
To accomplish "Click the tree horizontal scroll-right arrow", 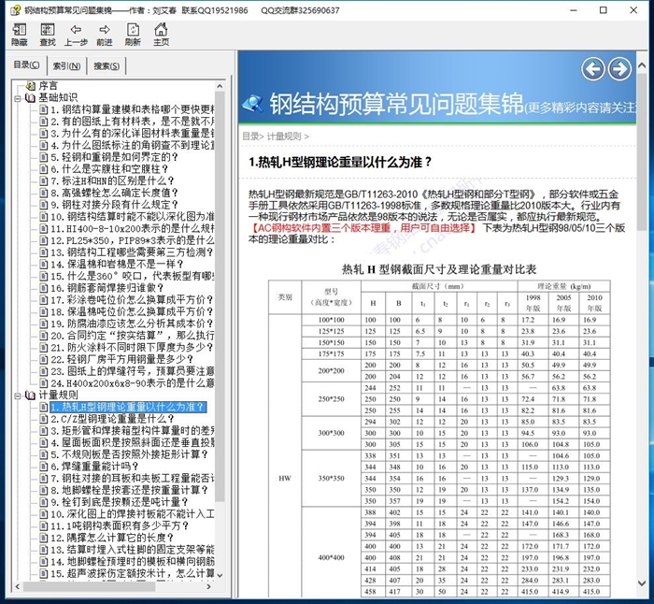I will coord(209,586).
